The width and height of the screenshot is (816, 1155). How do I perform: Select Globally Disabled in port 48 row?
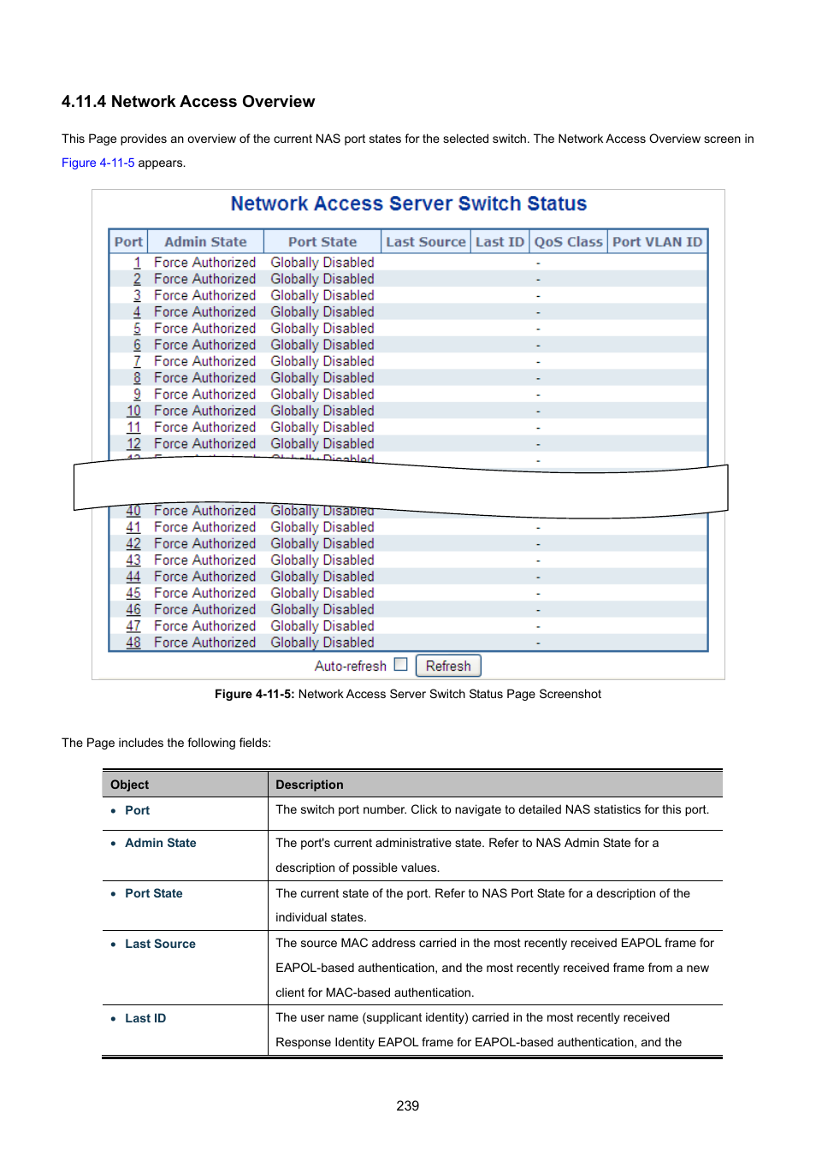point(322,643)
